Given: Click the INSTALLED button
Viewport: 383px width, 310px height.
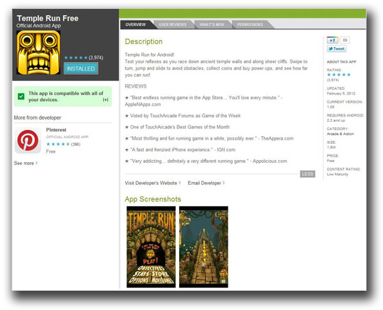Looking at the screenshot, I should click(x=81, y=68).
